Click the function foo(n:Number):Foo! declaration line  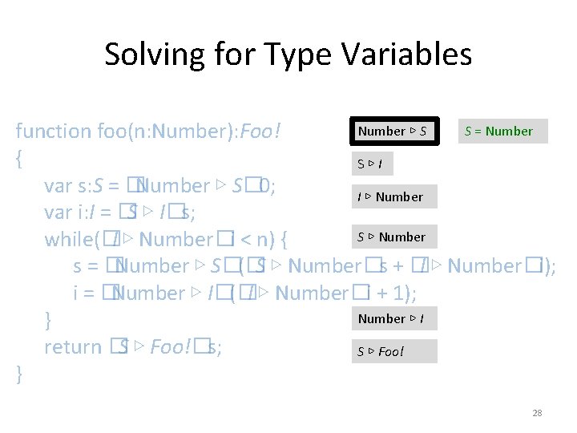click(x=148, y=131)
